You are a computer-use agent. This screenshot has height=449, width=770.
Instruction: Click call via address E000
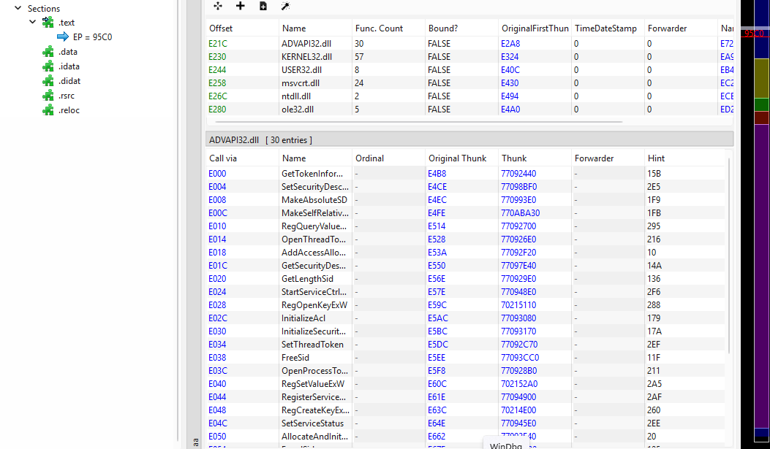click(x=217, y=174)
